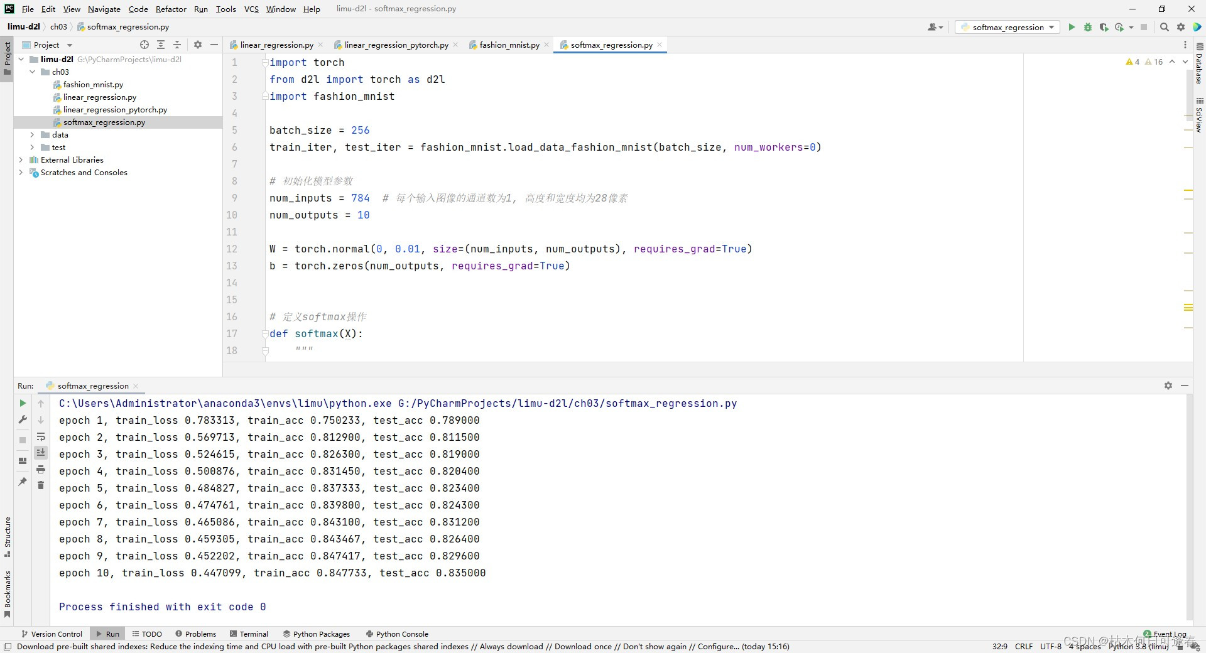Open wrench settings in Run panel
The width and height of the screenshot is (1206, 653).
point(23,419)
